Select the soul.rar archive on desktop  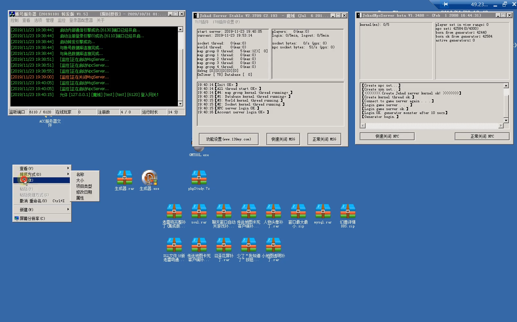(x=199, y=212)
